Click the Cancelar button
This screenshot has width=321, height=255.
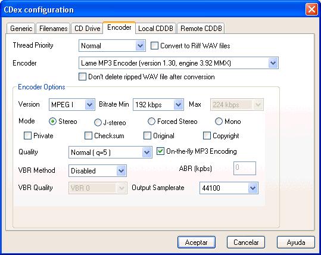(246, 242)
